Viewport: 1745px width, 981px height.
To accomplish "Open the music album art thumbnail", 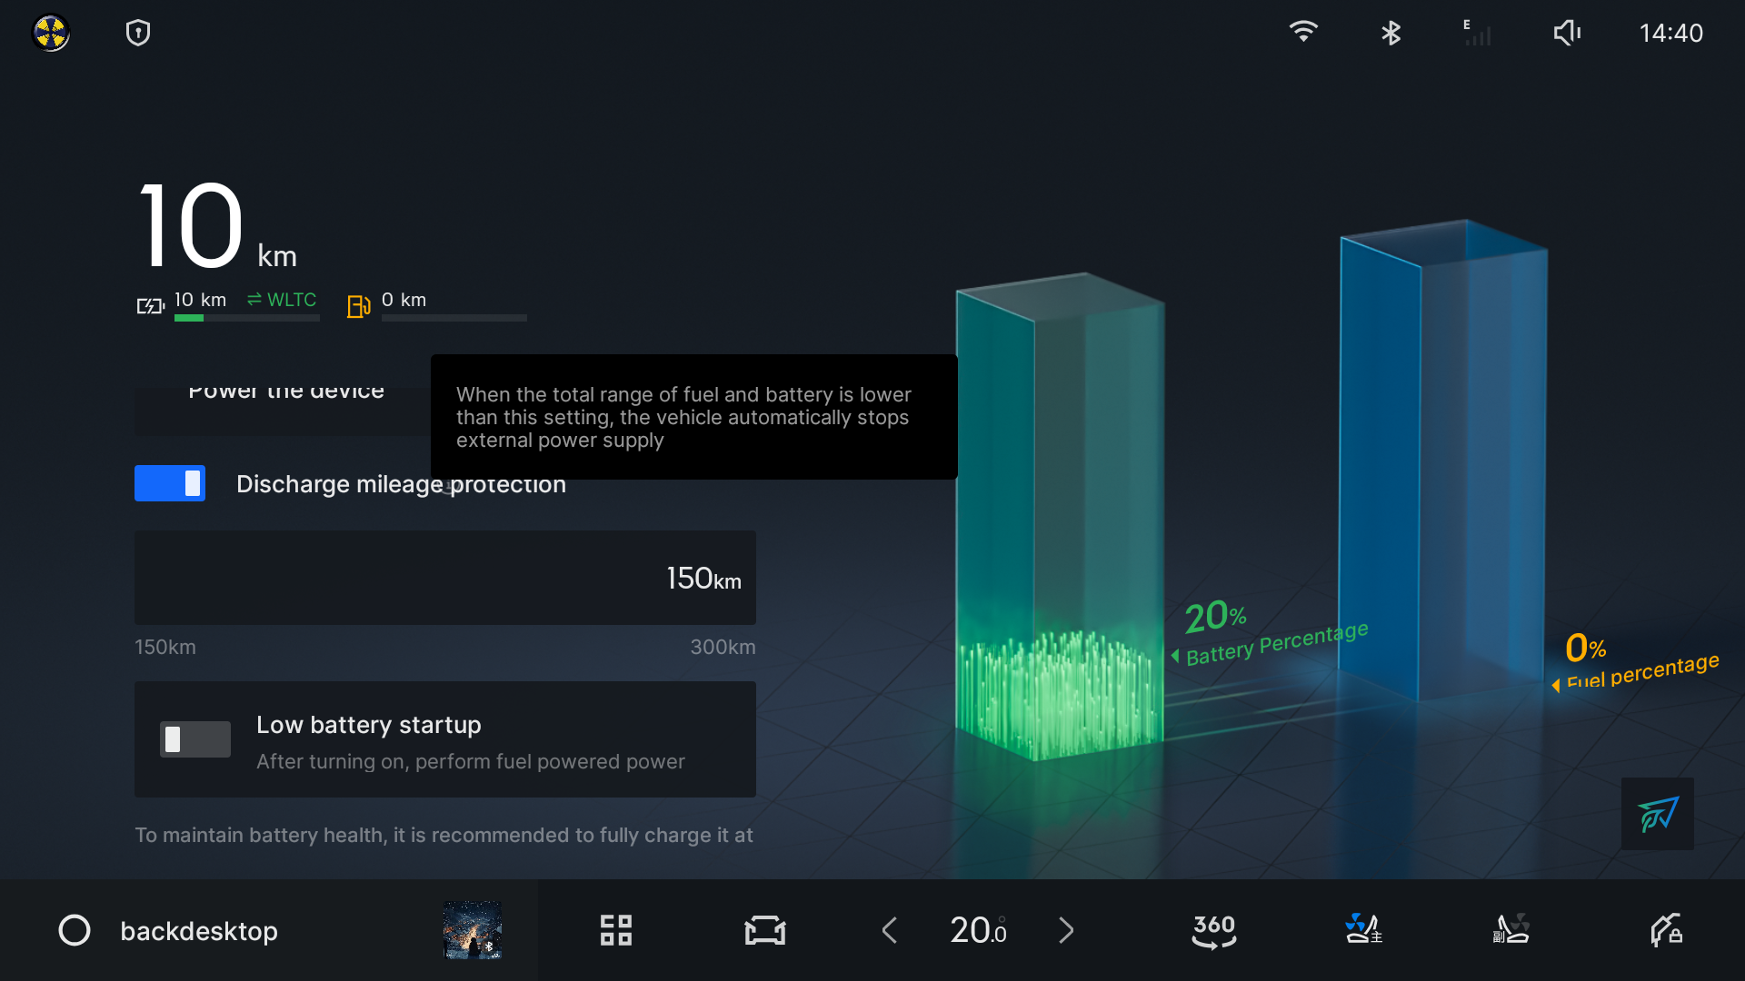I will pos(473,930).
